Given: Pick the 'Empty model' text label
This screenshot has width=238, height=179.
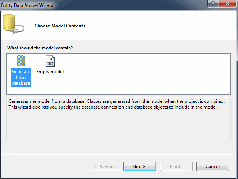Looking at the screenshot, I should coord(50,72).
